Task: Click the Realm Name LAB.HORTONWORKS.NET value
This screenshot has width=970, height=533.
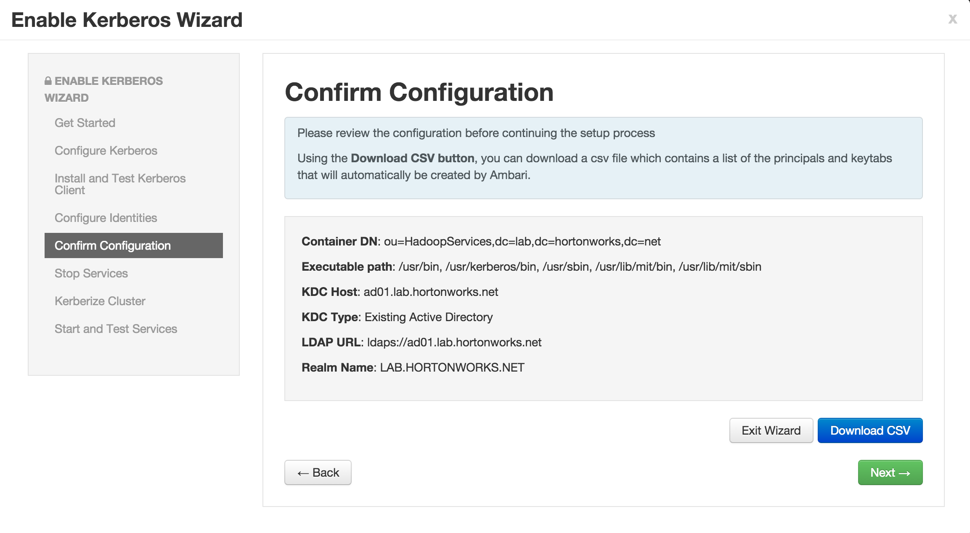Action: coord(452,367)
